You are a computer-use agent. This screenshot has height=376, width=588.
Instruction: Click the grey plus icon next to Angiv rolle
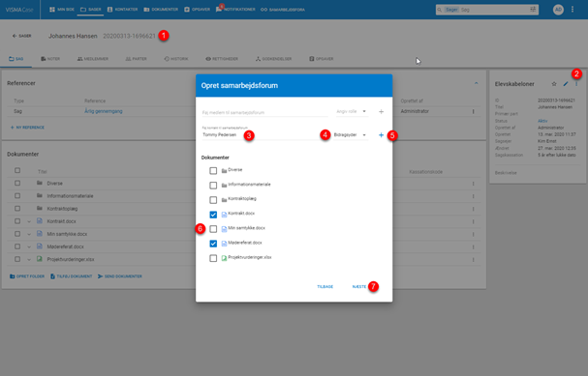(381, 111)
